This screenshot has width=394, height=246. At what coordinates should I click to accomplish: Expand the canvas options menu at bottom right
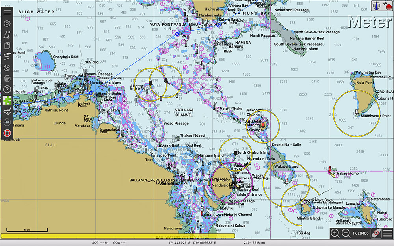click(x=388, y=233)
